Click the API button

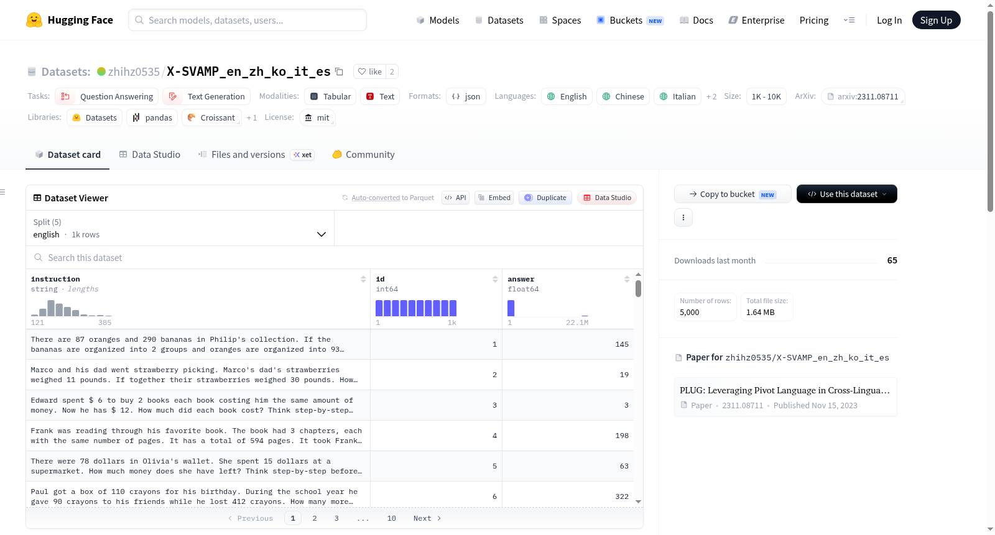point(455,198)
